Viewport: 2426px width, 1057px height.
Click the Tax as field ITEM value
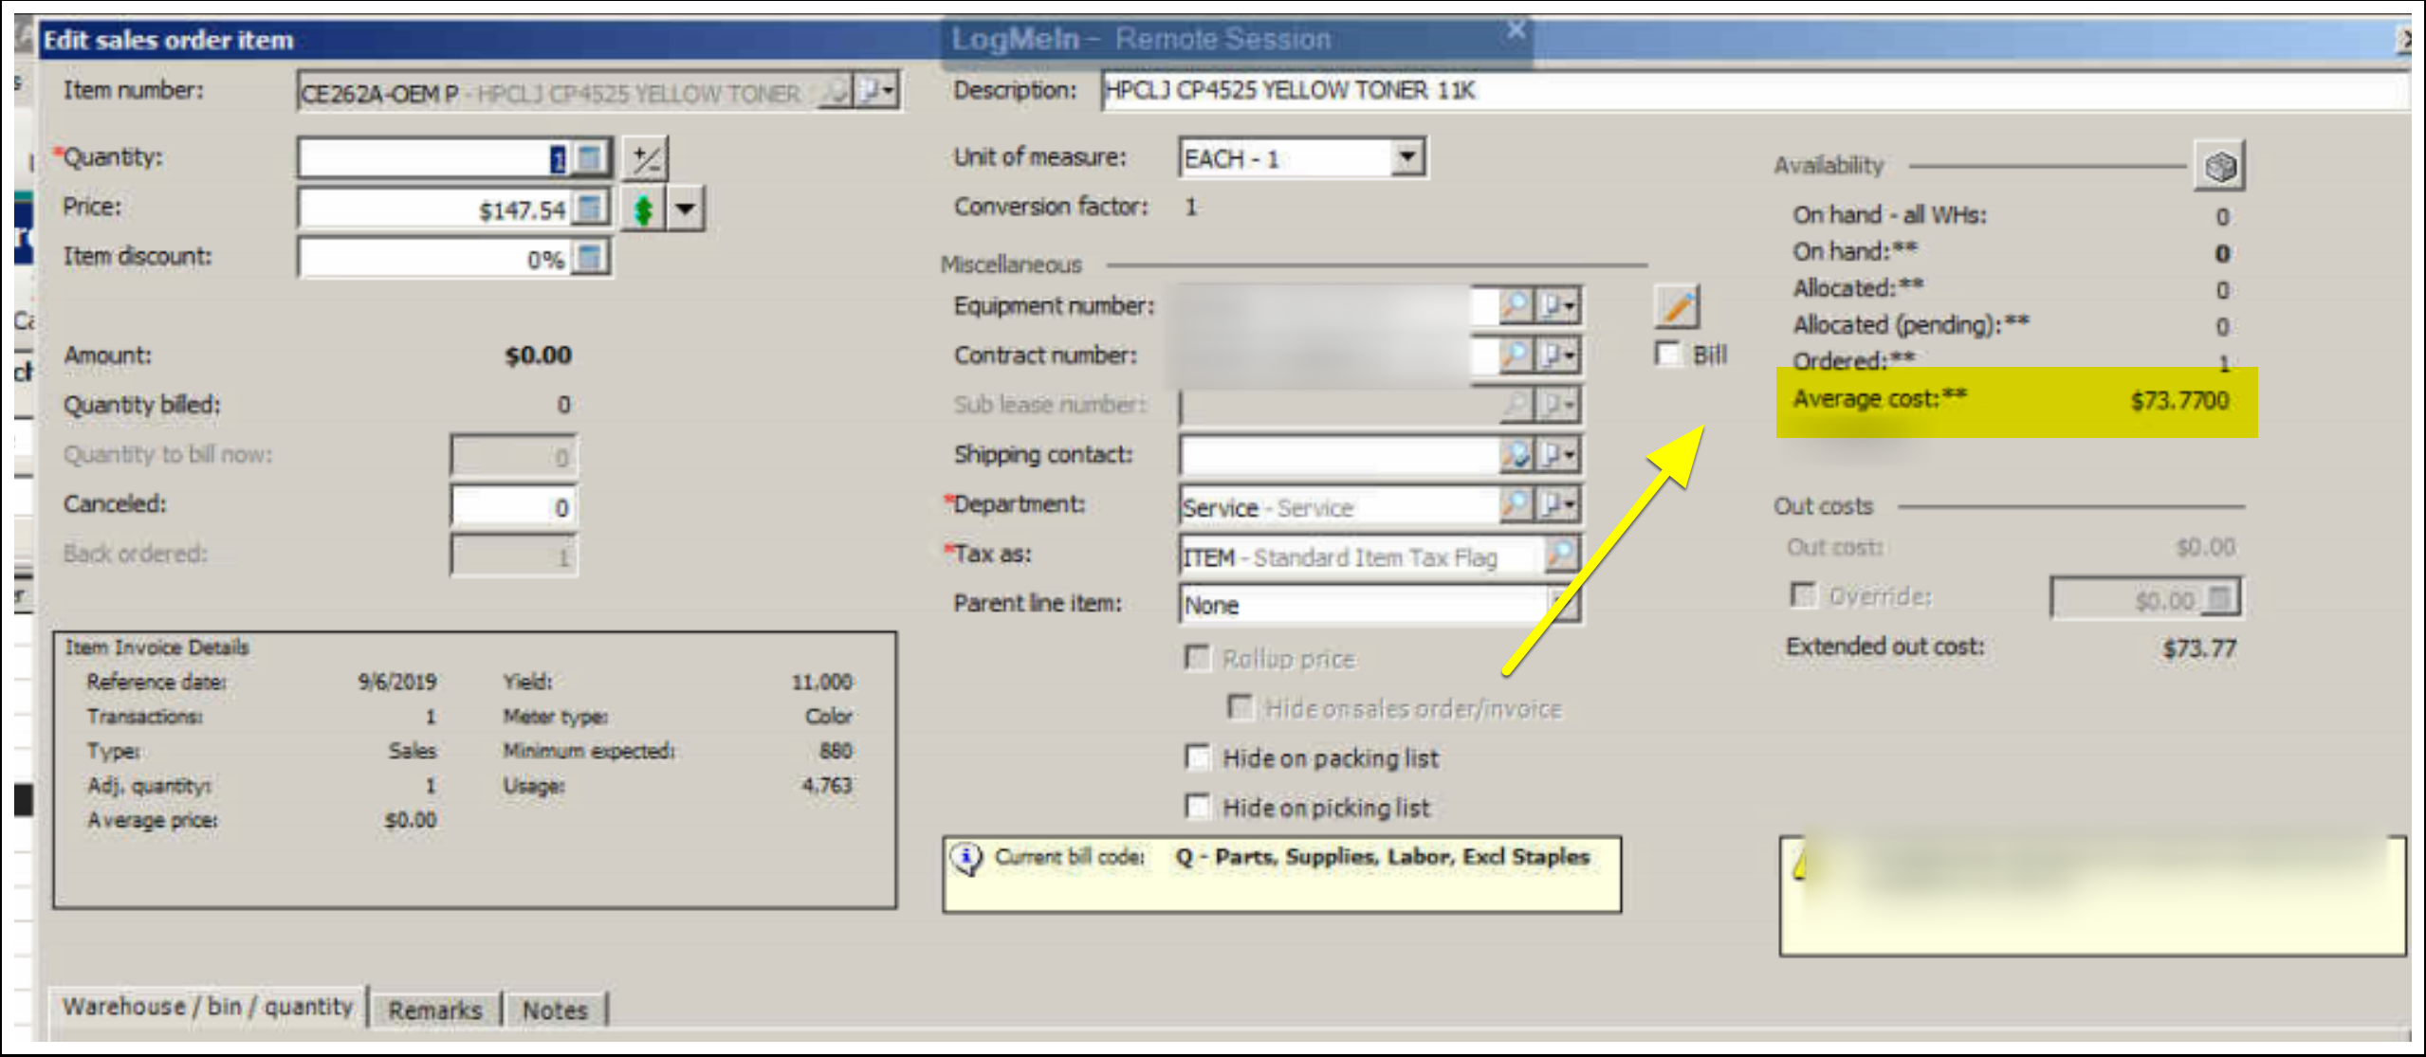click(1362, 556)
